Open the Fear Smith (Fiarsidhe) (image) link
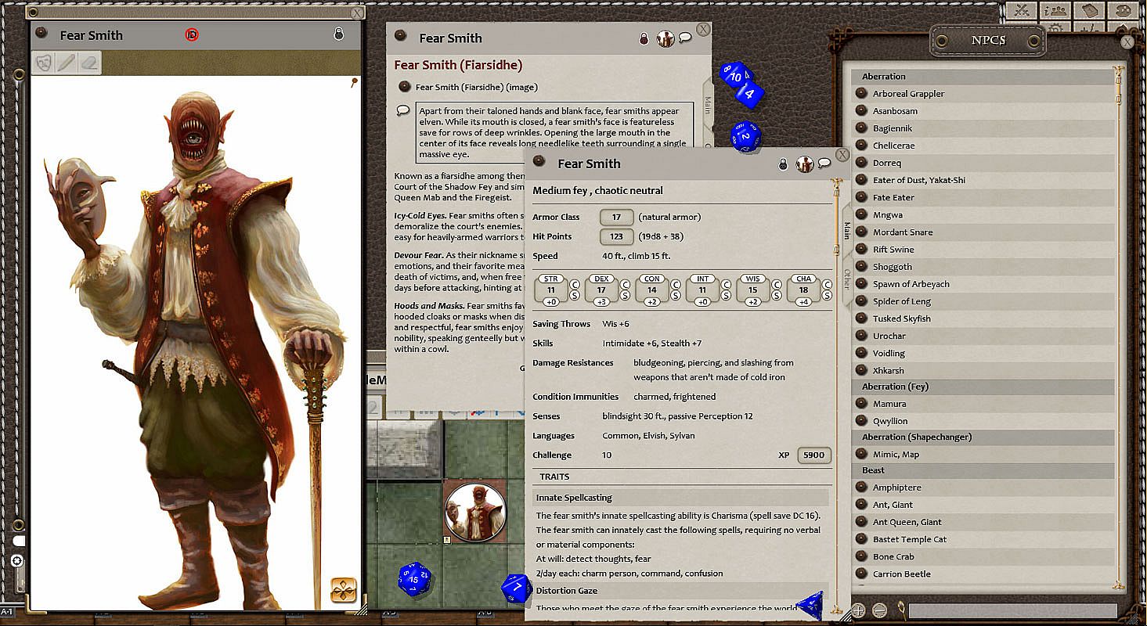Image resolution: width=1147 pixels, height=626 pixels. click(x=476, y=87)
